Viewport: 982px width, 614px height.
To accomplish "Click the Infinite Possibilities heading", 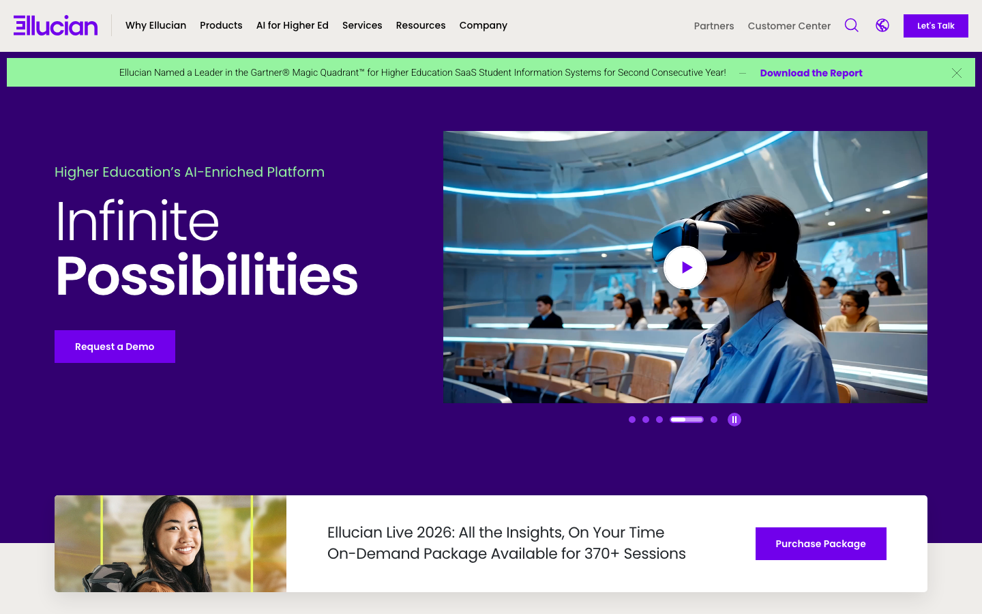I will pyautogui.click(x=207, y=248).
